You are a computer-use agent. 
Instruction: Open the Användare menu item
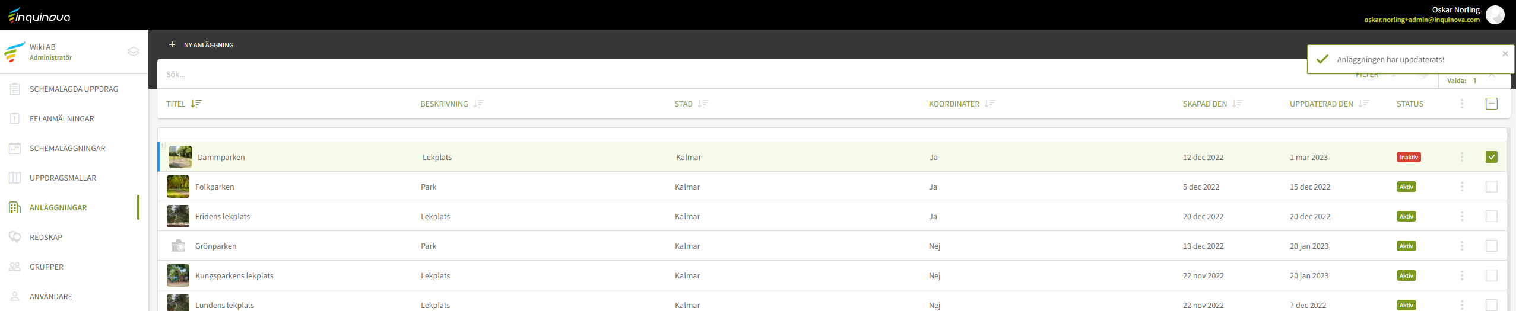pos(51,296)
